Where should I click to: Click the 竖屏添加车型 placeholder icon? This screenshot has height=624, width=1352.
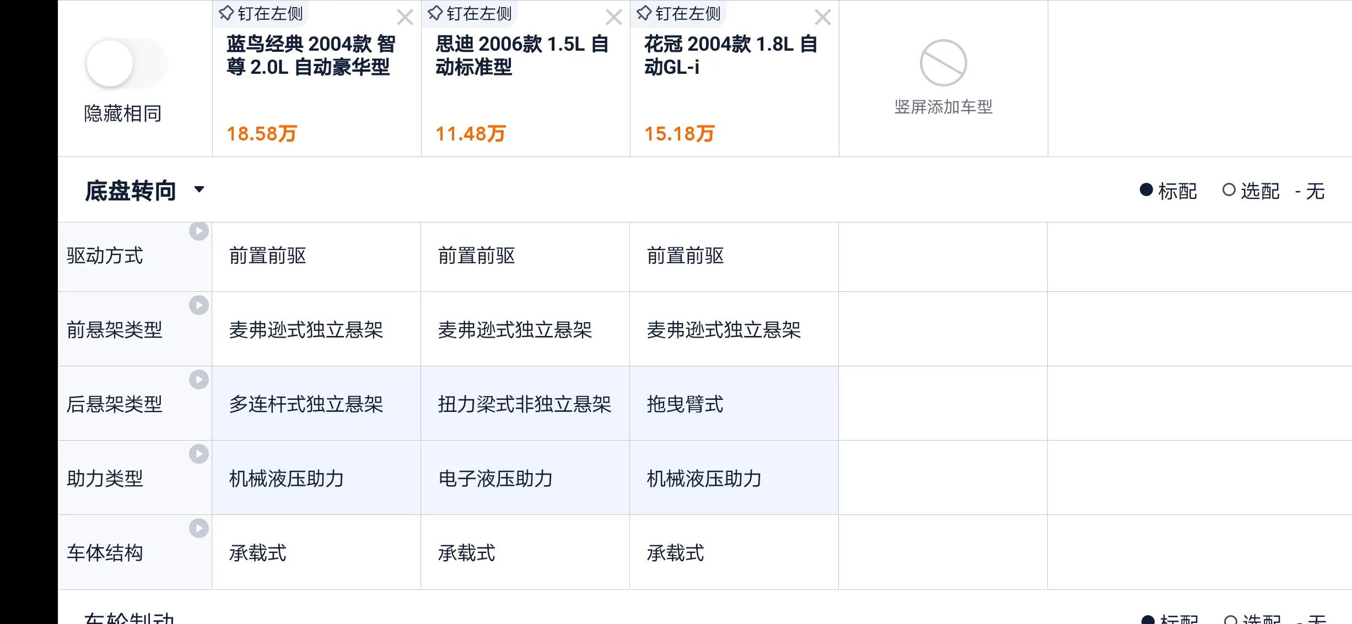(943, 63)
